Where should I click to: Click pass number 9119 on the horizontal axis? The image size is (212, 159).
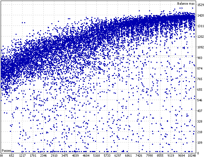171,156
